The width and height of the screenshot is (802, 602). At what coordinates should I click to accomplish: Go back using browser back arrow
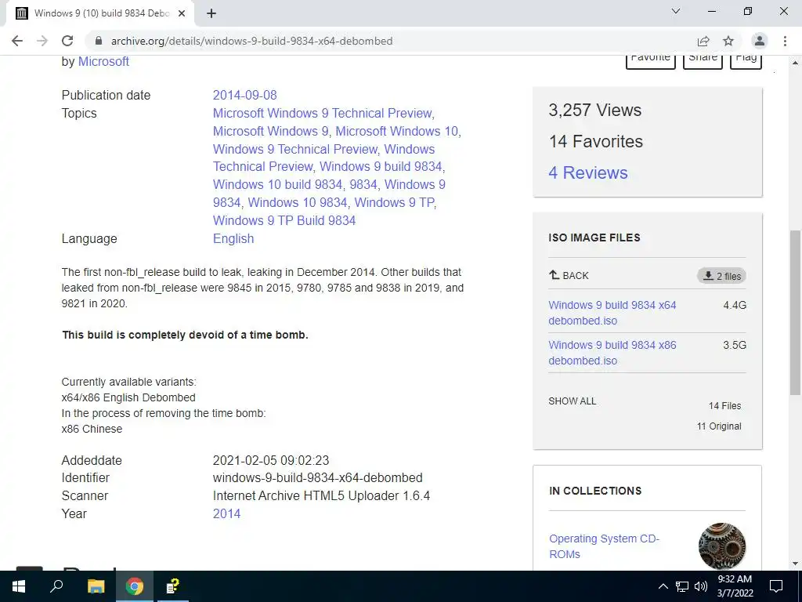click(x=17, y=41)
